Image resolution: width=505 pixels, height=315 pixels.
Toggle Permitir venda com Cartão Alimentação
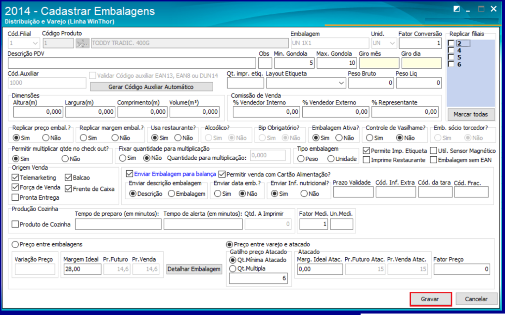[x=222, y=174]
